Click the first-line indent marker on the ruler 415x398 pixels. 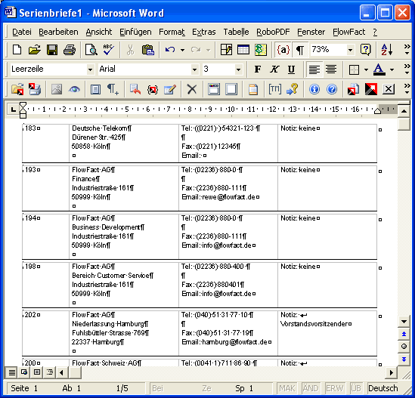pos(23,106)
